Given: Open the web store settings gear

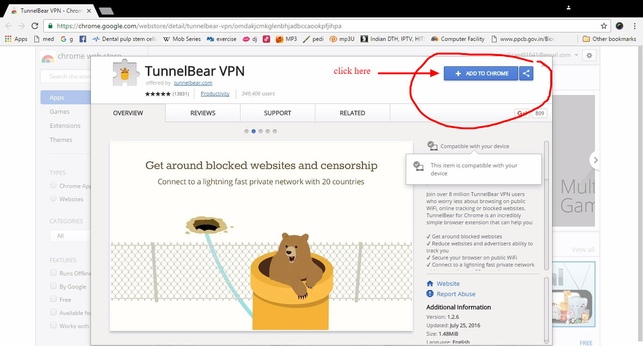Looking at the screenshot, I should [x=589, y=55].
